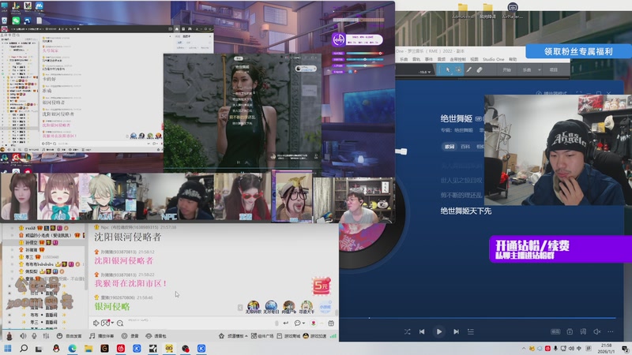
Task: Click the speaker icon in voice chat bar
Action: [x=24, y=336]
